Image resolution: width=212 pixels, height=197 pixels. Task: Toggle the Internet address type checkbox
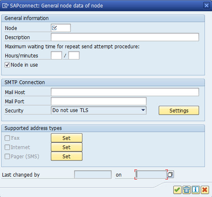tap(7, 147)
